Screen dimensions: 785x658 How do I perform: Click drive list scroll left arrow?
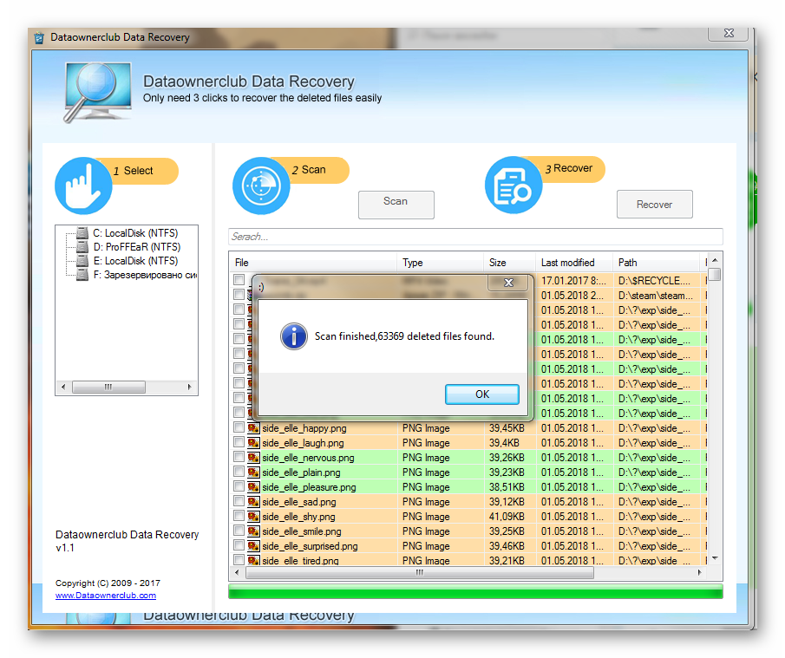[63, 387]
